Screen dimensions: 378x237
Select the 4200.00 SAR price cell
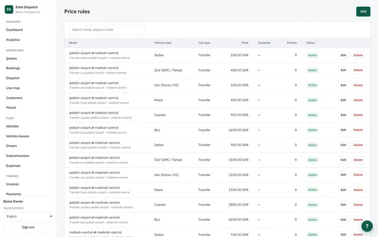tap(238, 220)
